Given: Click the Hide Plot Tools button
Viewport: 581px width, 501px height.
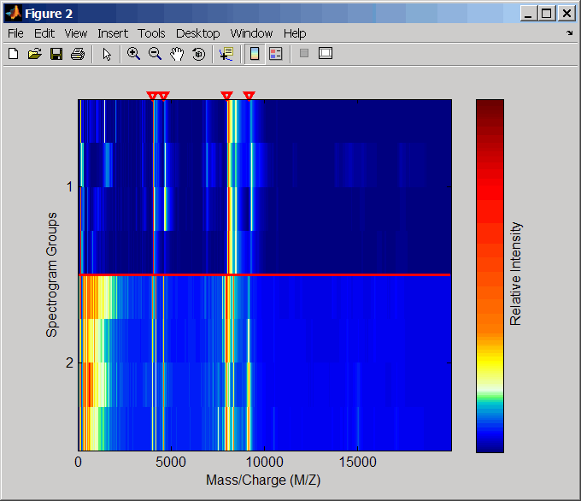Looking at the screenshot, I should click(x=303, y=54).
